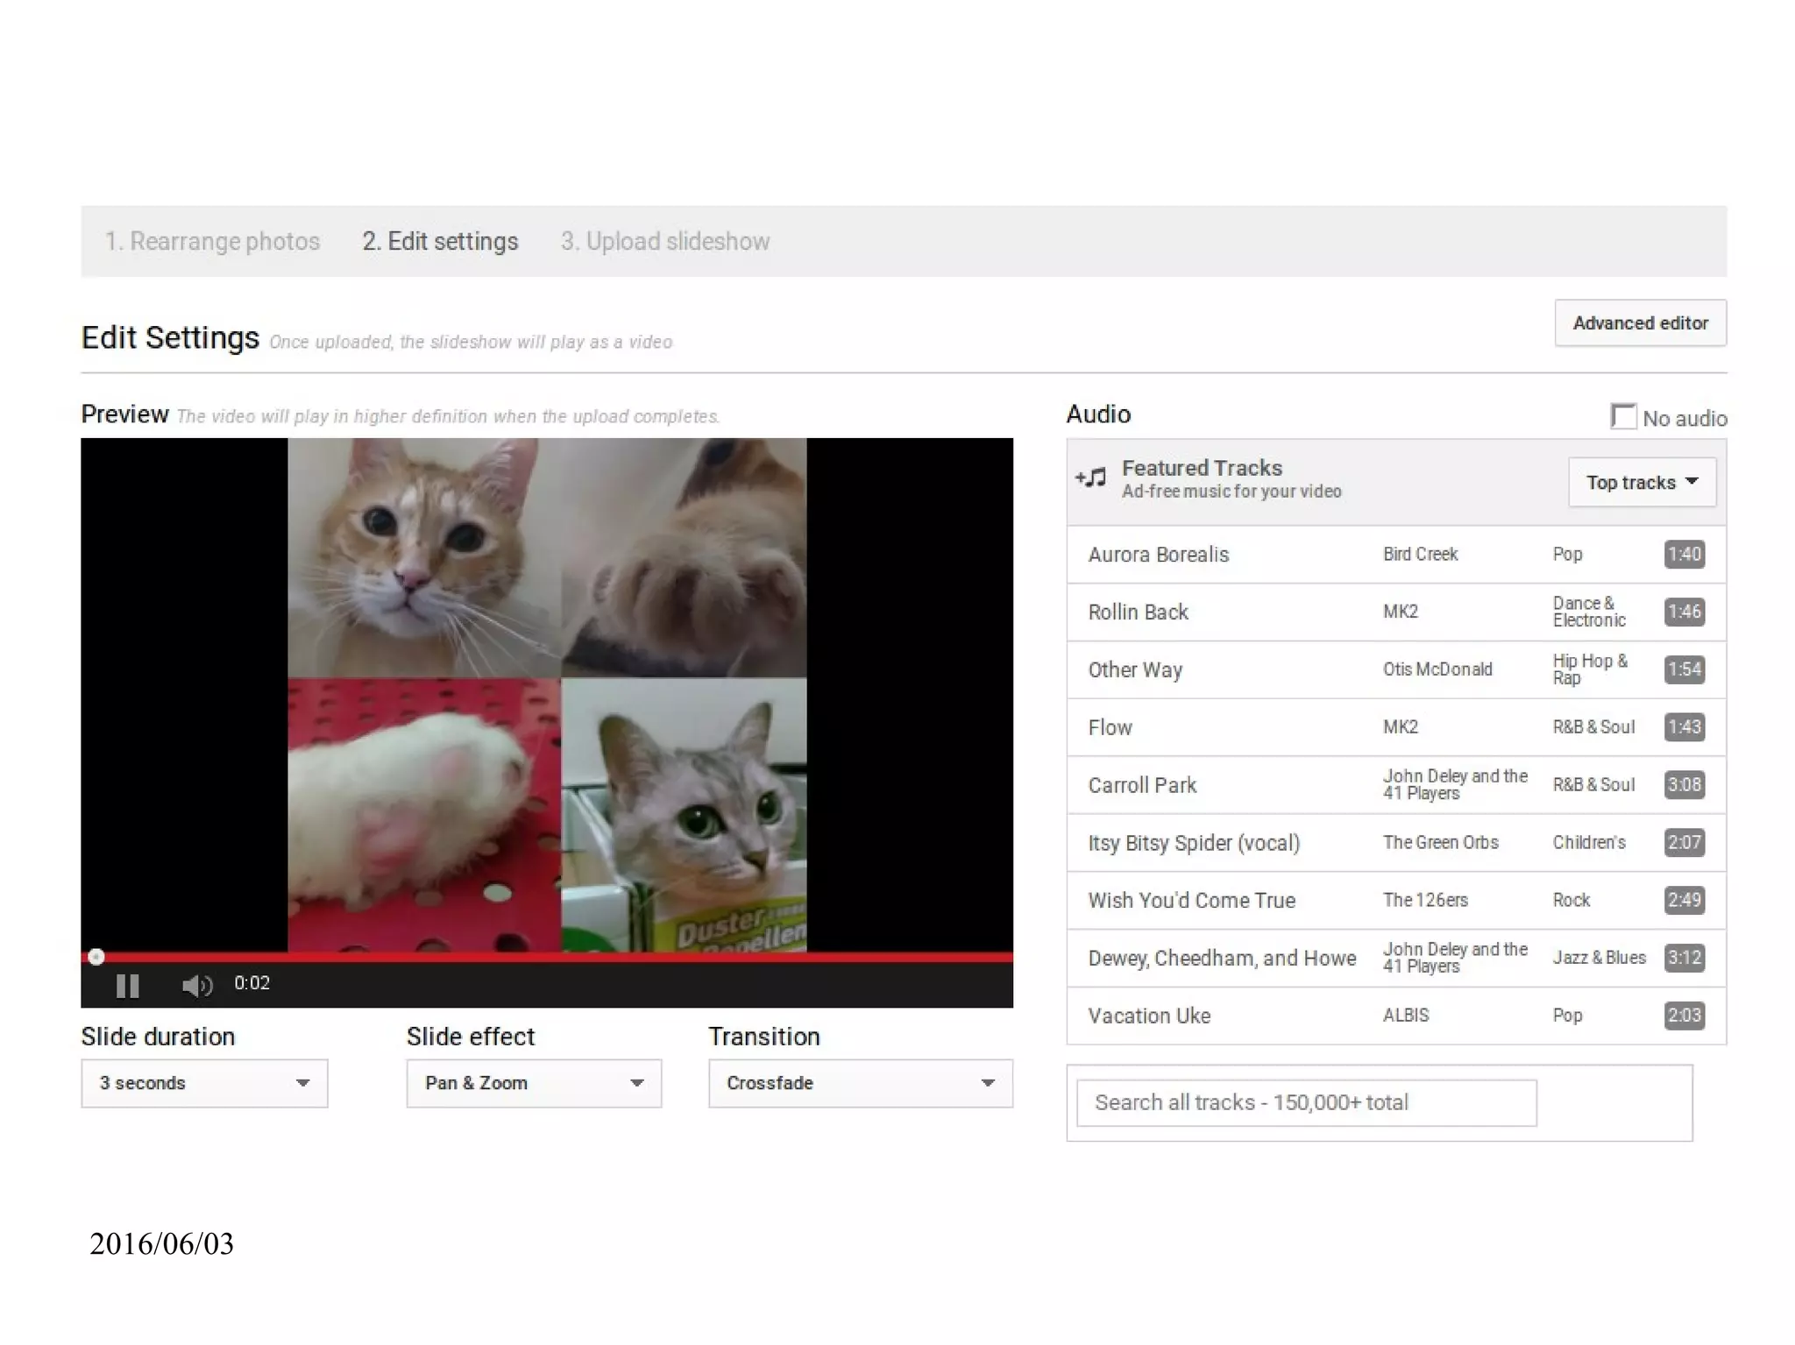Image resolution: width=1795 pixels, height=1345 pixels.
Task: Expand the Slide effect Pan & Zoom dropdown
Action: click(x=534, y=1083)
